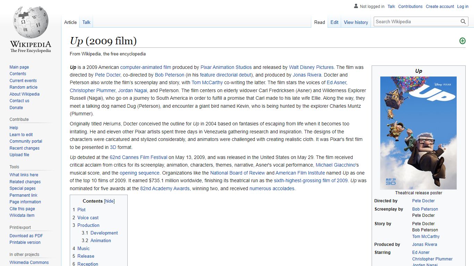The width and height of the screenshot is (474, 266).
Task: Open Page information link
Action: click(25, 202)
